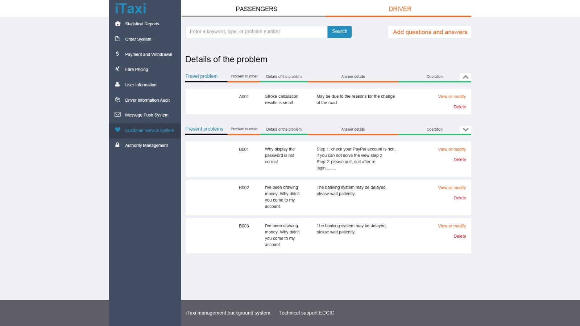580x326 pixels.
Task: Click the Driver Information Audit icon
Action: coord(117,100)
